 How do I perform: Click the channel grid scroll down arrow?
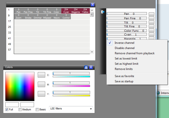tap(92, 52)
